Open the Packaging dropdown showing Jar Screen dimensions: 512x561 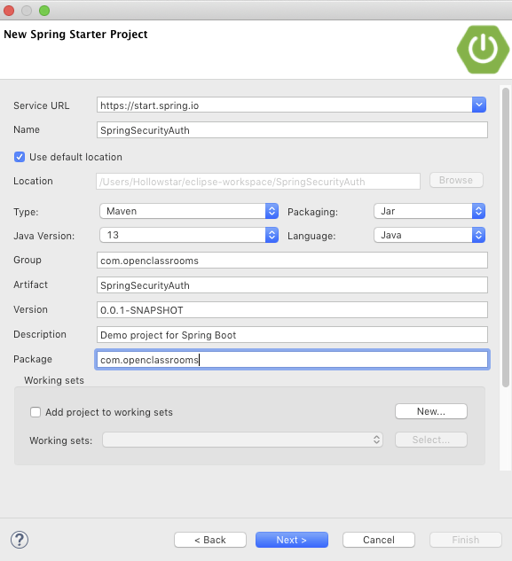coord(429,211)
